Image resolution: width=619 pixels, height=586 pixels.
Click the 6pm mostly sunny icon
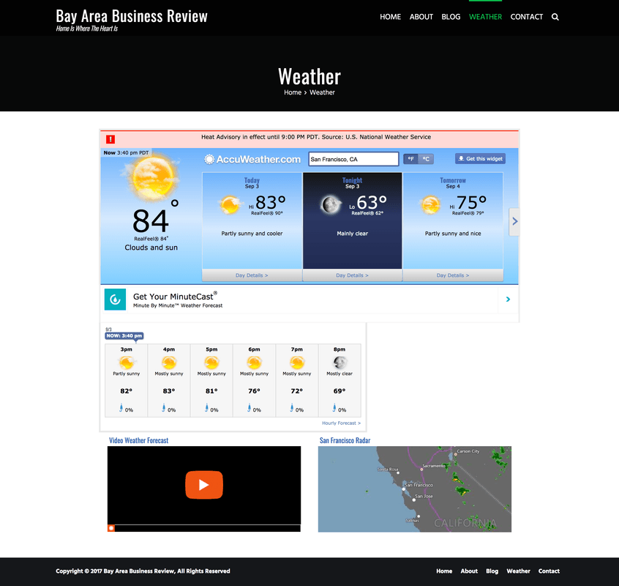[254, 362]
